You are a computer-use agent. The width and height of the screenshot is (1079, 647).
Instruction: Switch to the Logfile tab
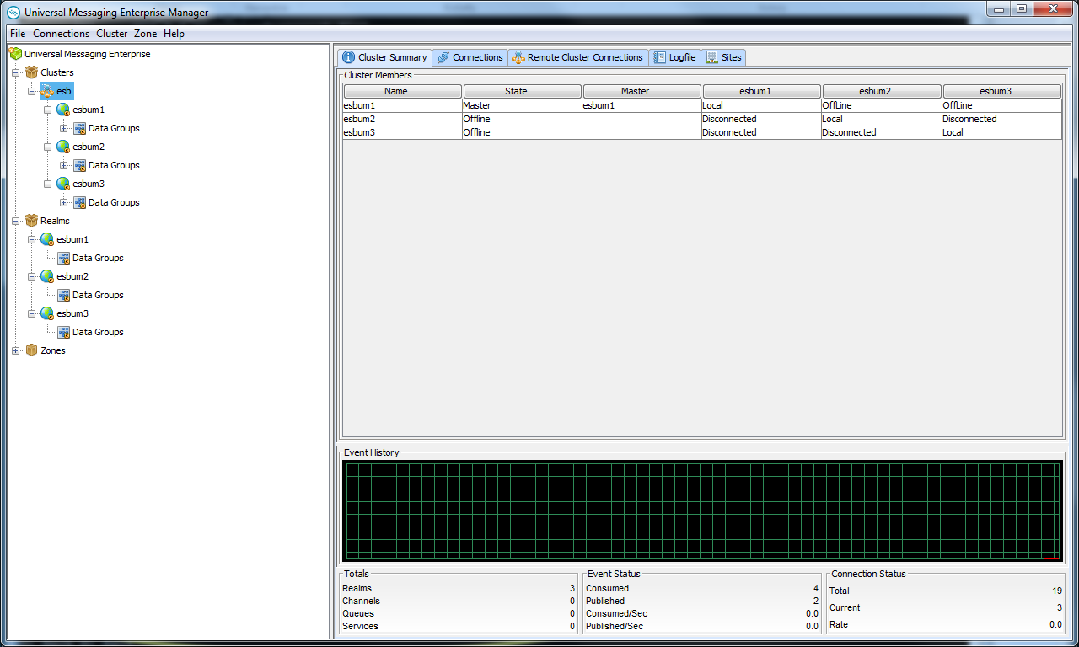674,57
